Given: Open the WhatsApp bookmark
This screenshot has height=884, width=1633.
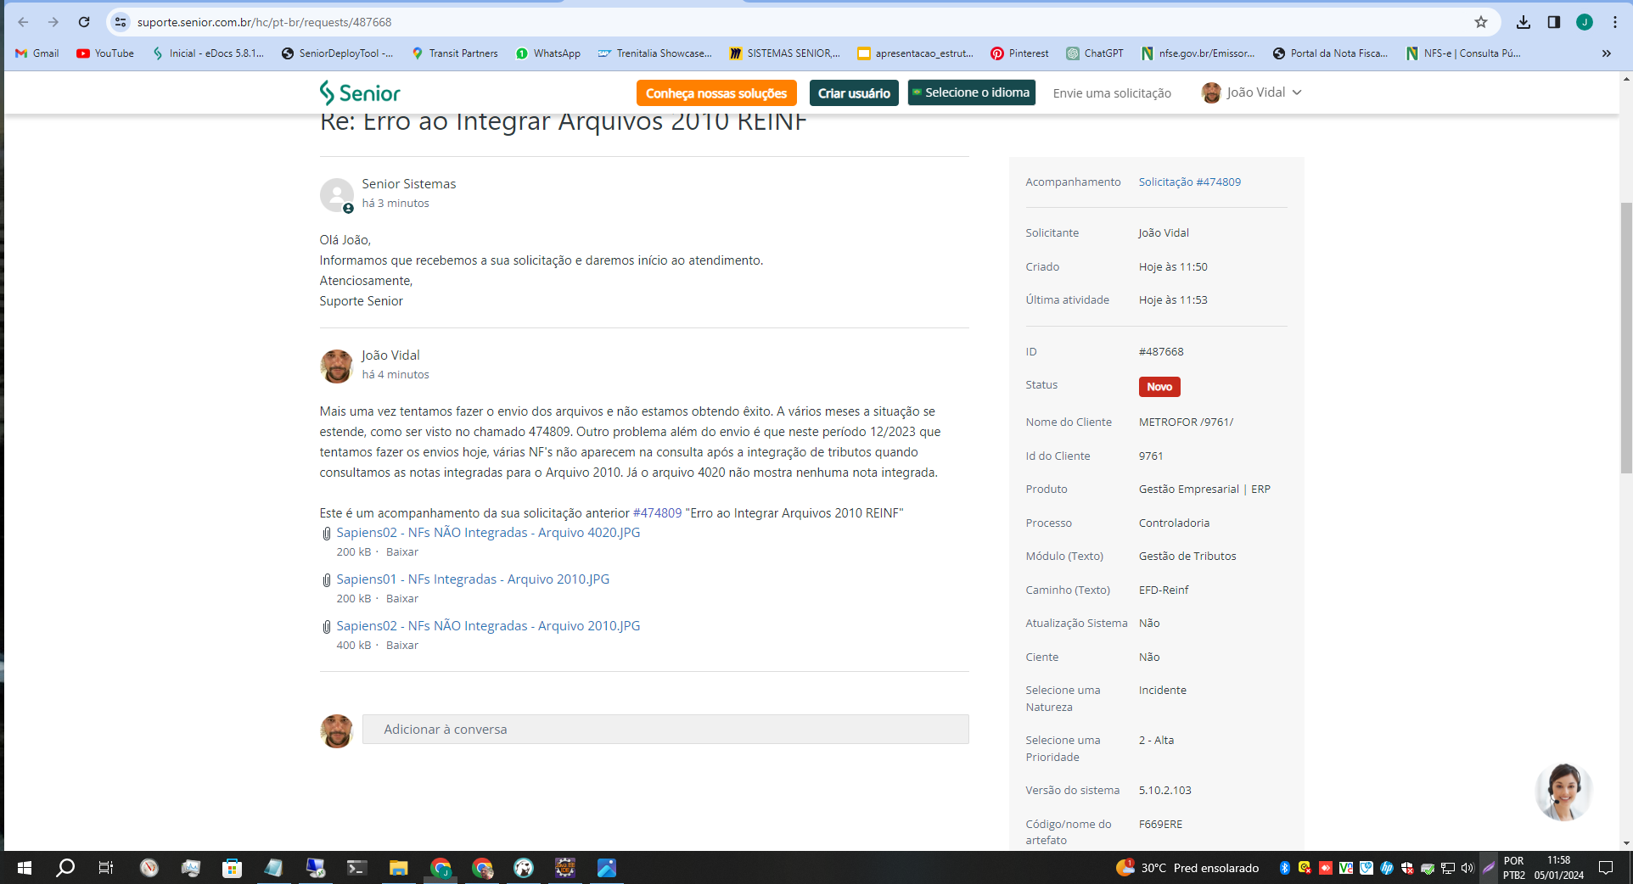Looking at the screenshot, I should pos(548,53).
